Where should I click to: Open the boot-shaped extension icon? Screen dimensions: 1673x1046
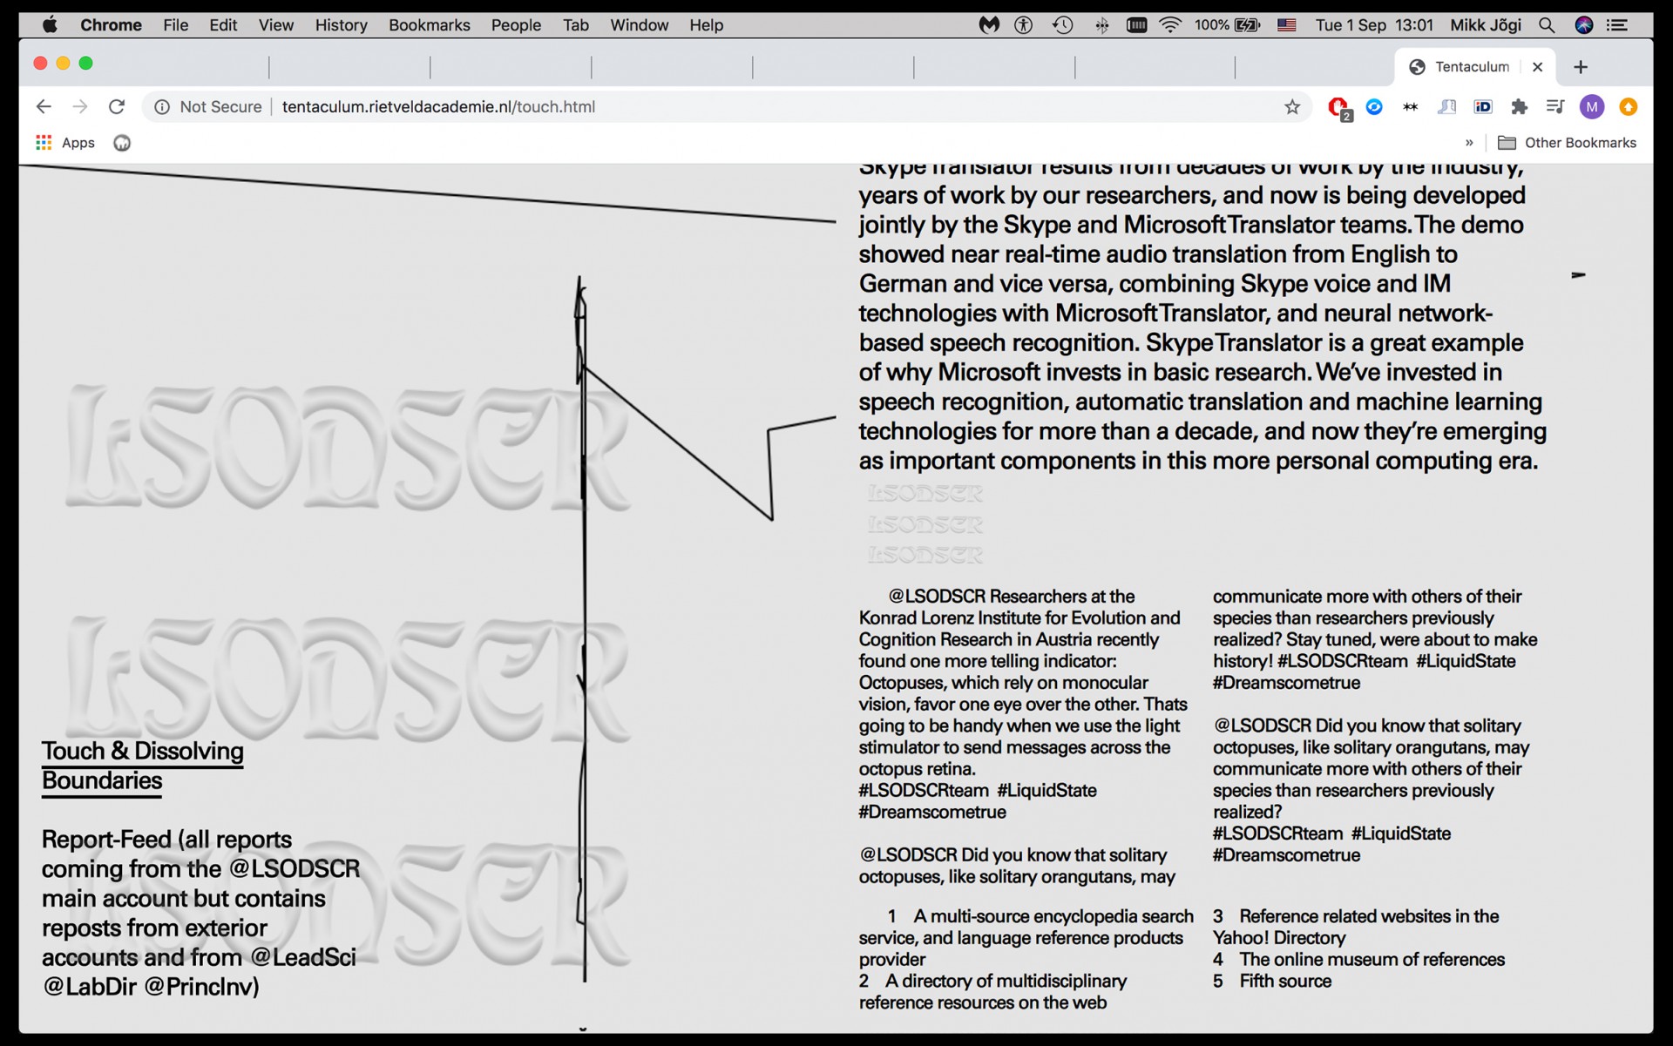click(1446, 106)
